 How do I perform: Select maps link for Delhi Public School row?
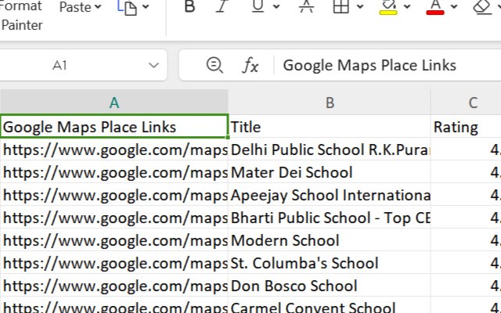114,149
